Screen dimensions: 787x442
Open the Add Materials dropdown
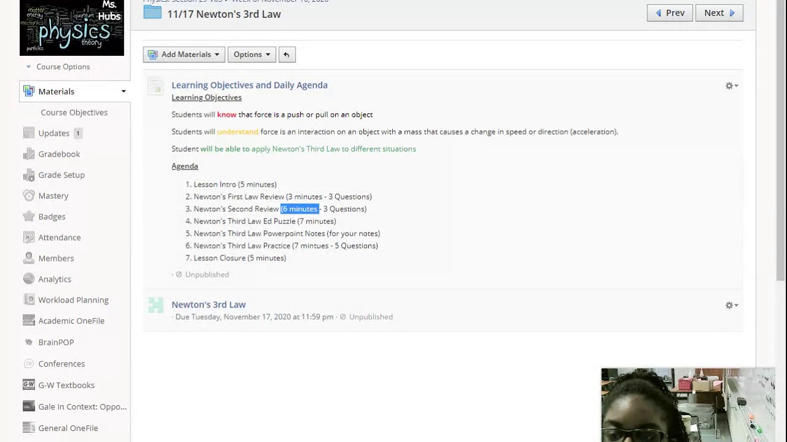(184, 55)
